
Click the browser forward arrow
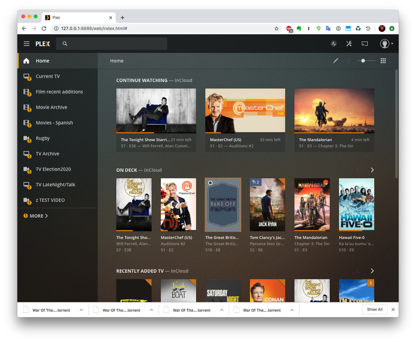coord(34,28)
